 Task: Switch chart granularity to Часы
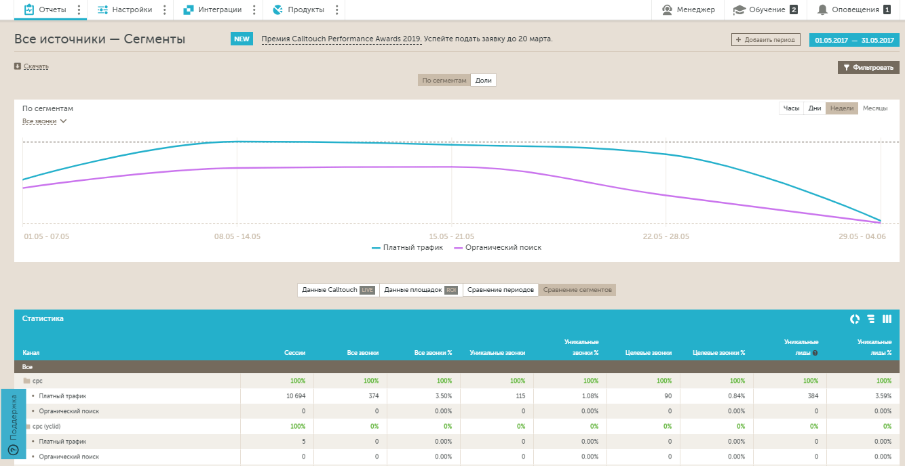coord(791,108)
